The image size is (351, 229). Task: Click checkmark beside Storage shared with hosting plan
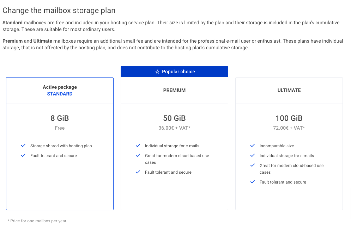click(x=23, y=146)
